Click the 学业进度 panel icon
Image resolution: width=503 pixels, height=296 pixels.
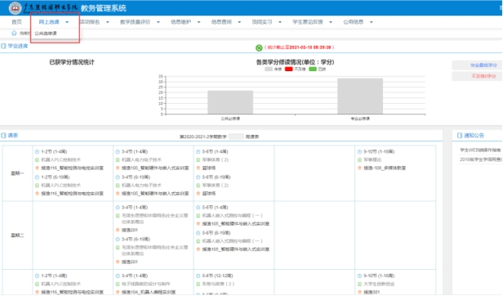coord(3,46)
